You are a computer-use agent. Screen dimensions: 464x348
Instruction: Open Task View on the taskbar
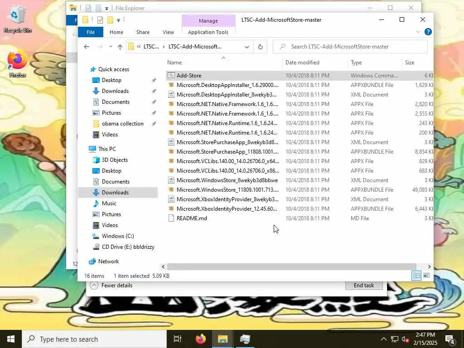click(x=178, y=339)
